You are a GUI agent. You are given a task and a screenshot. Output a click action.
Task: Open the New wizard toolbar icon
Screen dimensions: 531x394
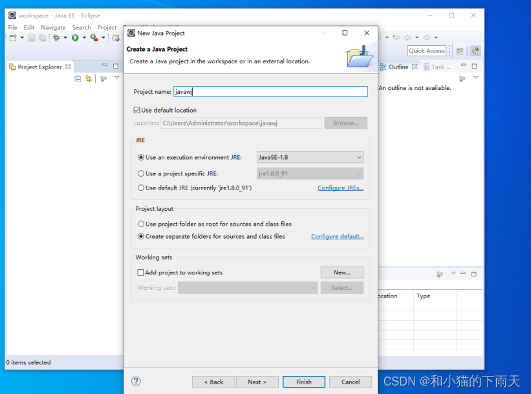coord(13,38)
